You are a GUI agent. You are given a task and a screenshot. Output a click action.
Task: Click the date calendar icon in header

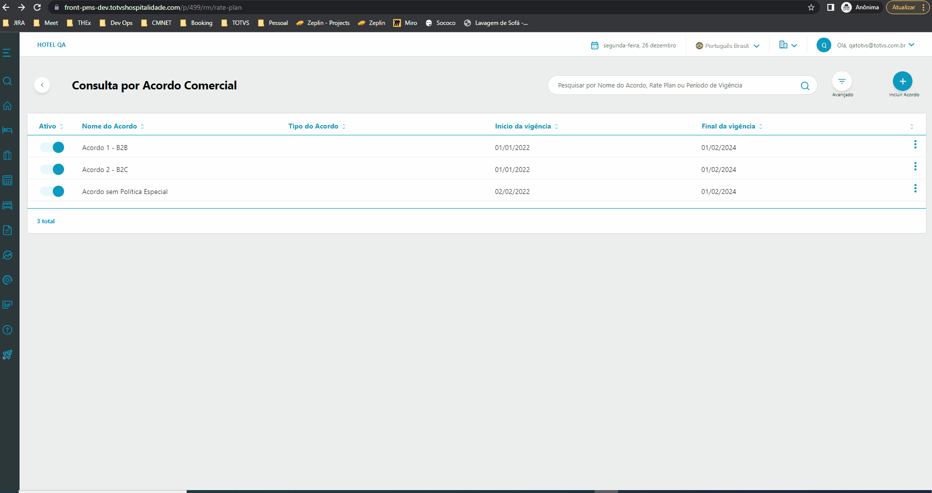click(x=595, y=45)
